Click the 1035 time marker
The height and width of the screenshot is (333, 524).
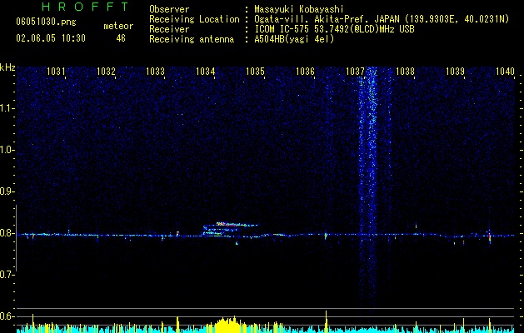[x=255, y=71]
